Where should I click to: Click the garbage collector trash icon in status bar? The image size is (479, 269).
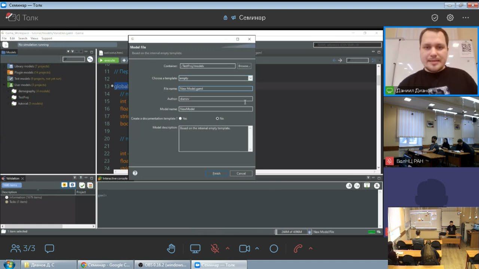(309, 232)
